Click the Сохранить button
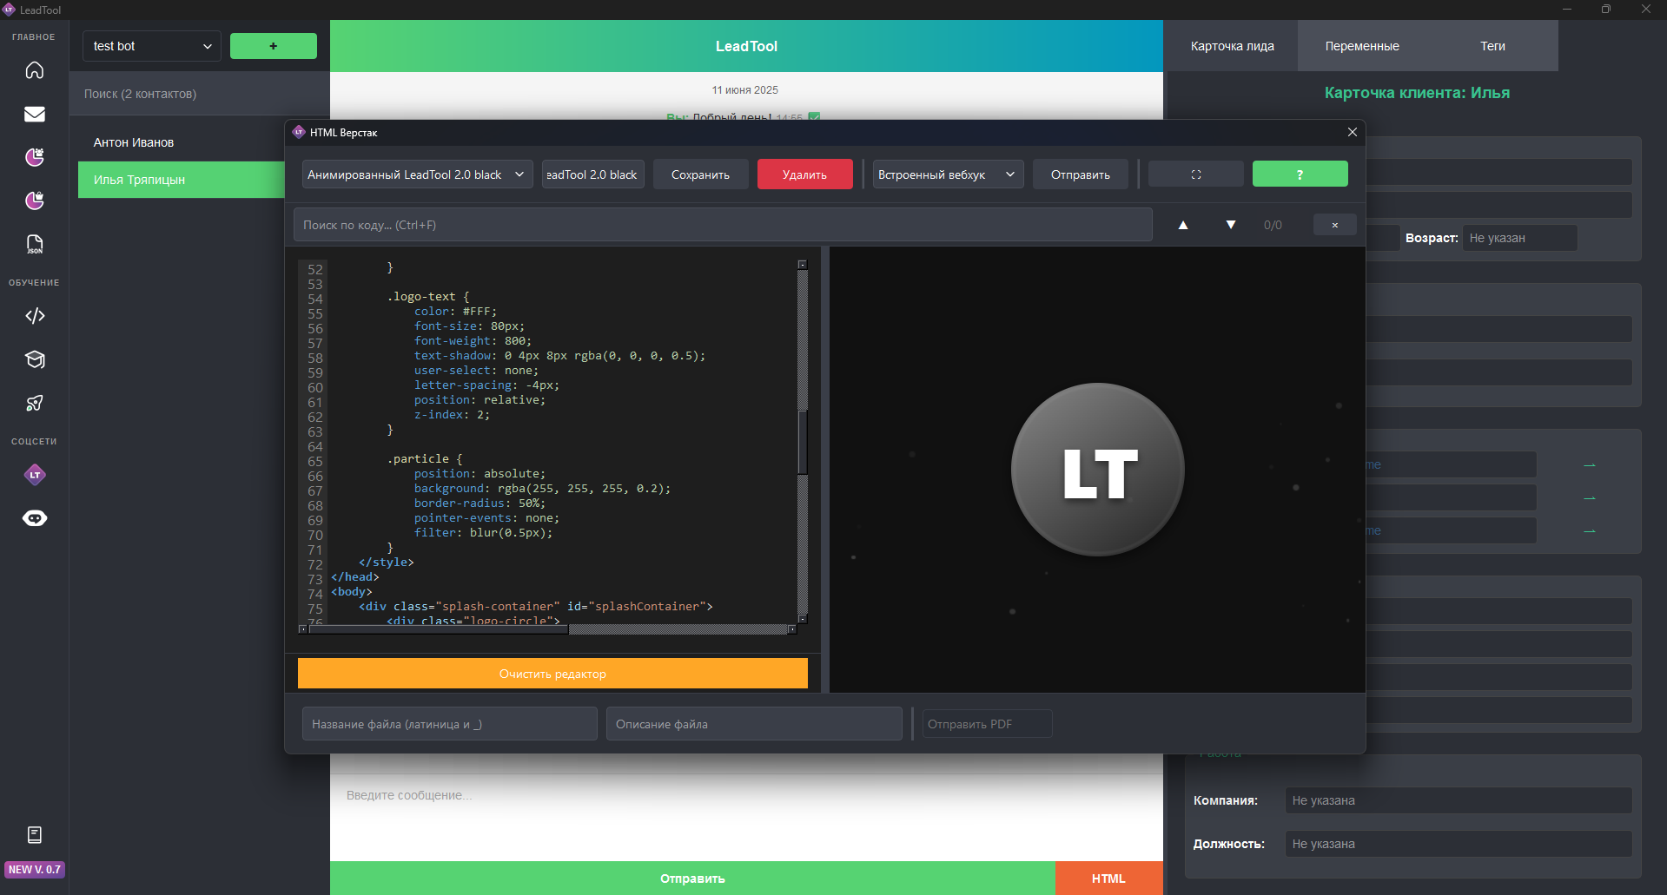 click(x=701, y=174)
